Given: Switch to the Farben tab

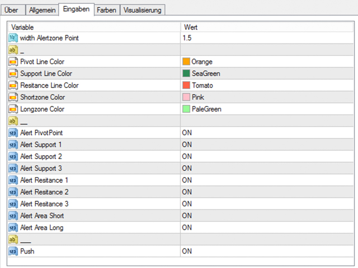Looking at the screenshot, I should click(105, 10).
